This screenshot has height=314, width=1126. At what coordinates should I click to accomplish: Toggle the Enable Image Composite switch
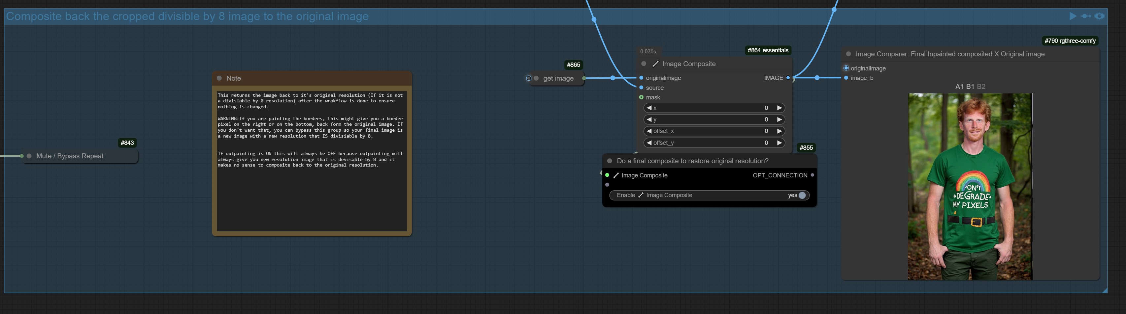[x=802, y=196]
